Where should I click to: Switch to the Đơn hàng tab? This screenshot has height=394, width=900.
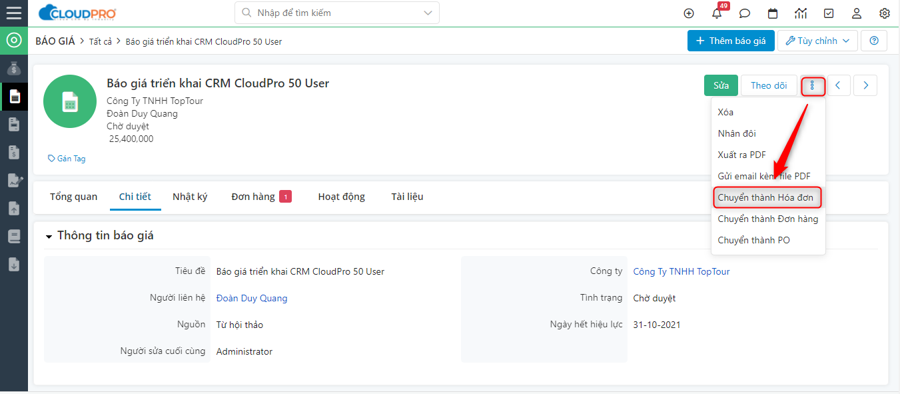[261, 197]
